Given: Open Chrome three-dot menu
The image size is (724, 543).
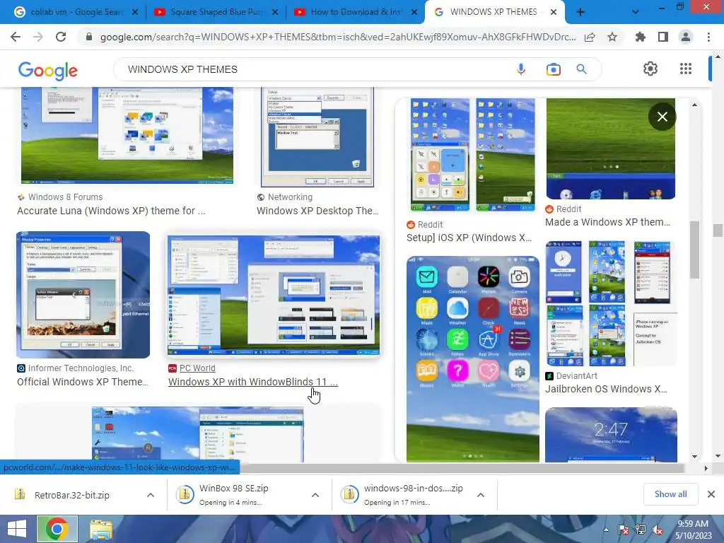Looking at the screenshot, I should 708,37.
